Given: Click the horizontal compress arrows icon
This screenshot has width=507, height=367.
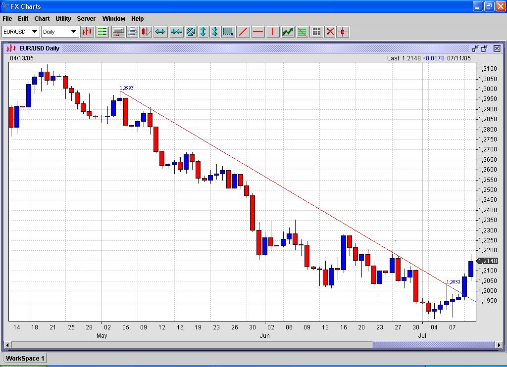Looking at the screenshot, I should tap(176, 32).
